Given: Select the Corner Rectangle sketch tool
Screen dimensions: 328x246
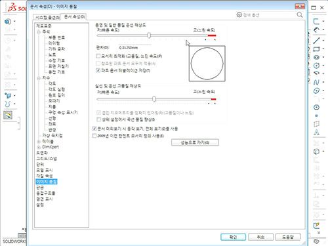Looking at the screenshot, I should click(x=316, y=49).
